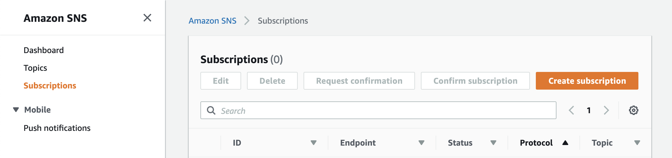Click the Protocol column header
The image size is (672, 158).
[x=536, y=143]
